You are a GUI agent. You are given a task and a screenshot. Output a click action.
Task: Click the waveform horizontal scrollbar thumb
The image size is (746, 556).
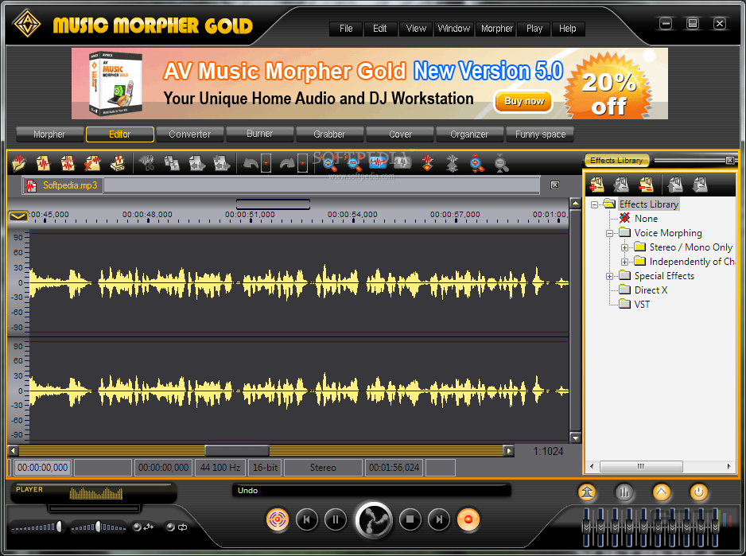(237, 451)
